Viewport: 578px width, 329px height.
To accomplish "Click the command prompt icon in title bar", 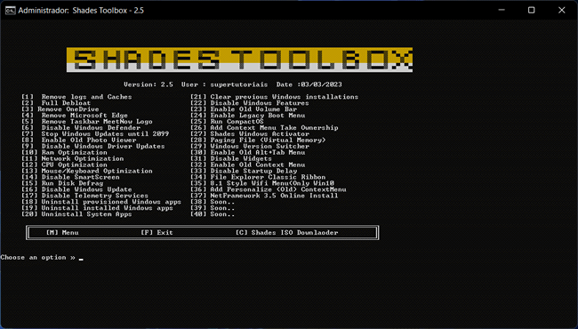I will (10, 11).
